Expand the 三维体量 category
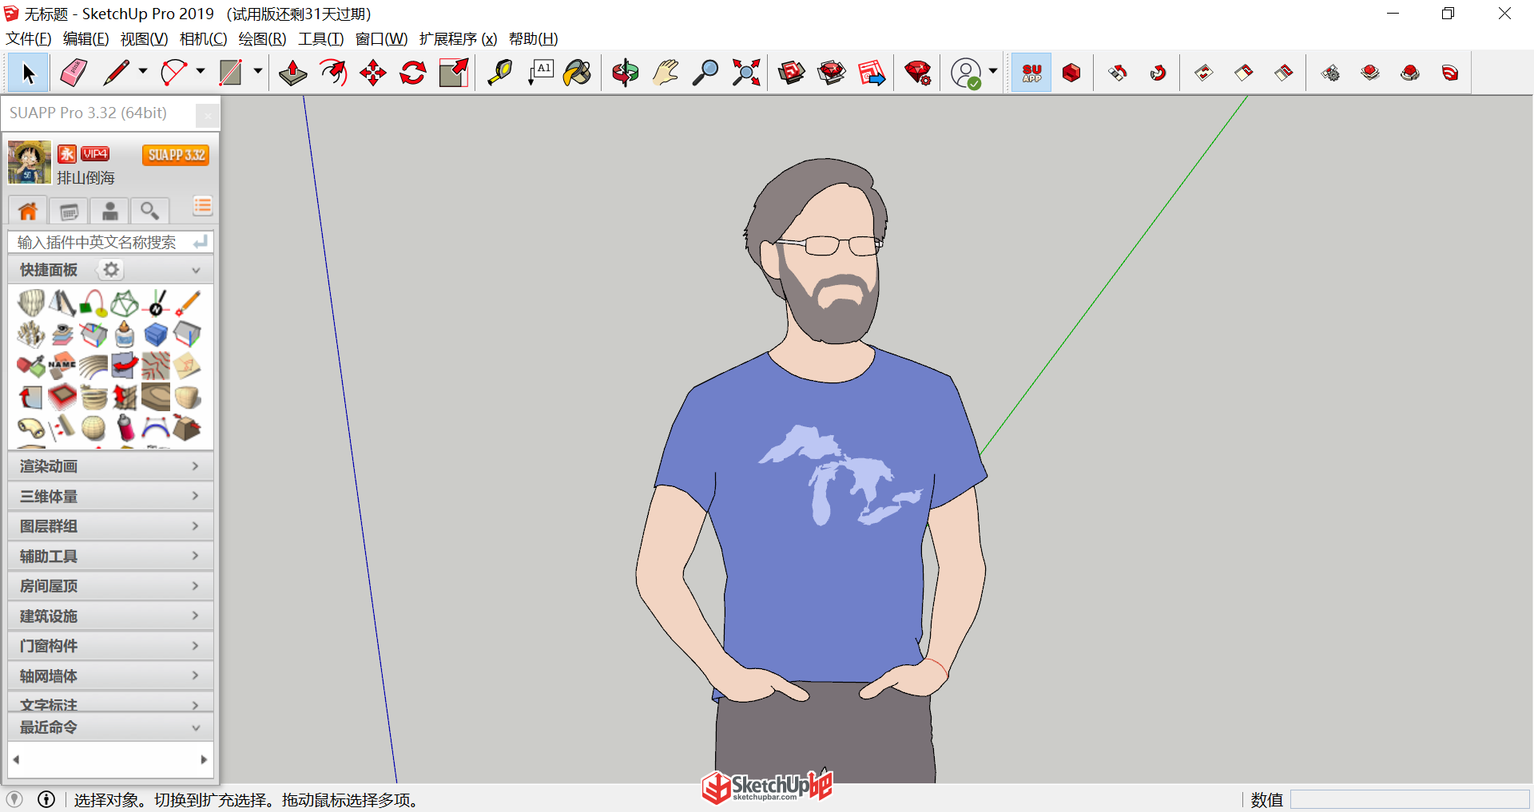This screenshot has height=812, width=1534. [x=110, y=496]
